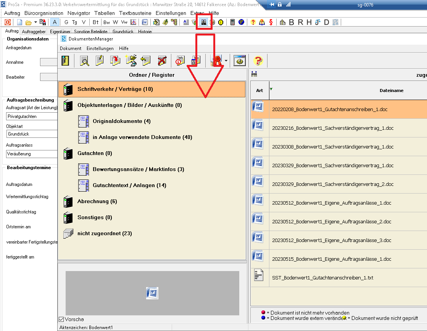The height and width of the screenshot is (331, 427).
Task: Toggle the Vorschau preview checkbox
Action: pos(61,319)
